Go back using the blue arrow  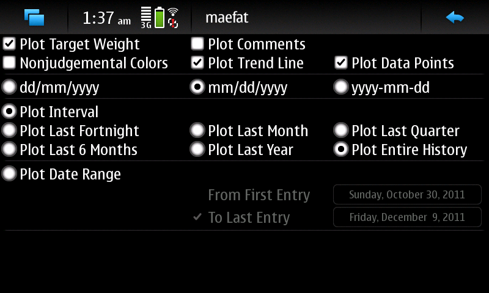click(x=455, y=18)
